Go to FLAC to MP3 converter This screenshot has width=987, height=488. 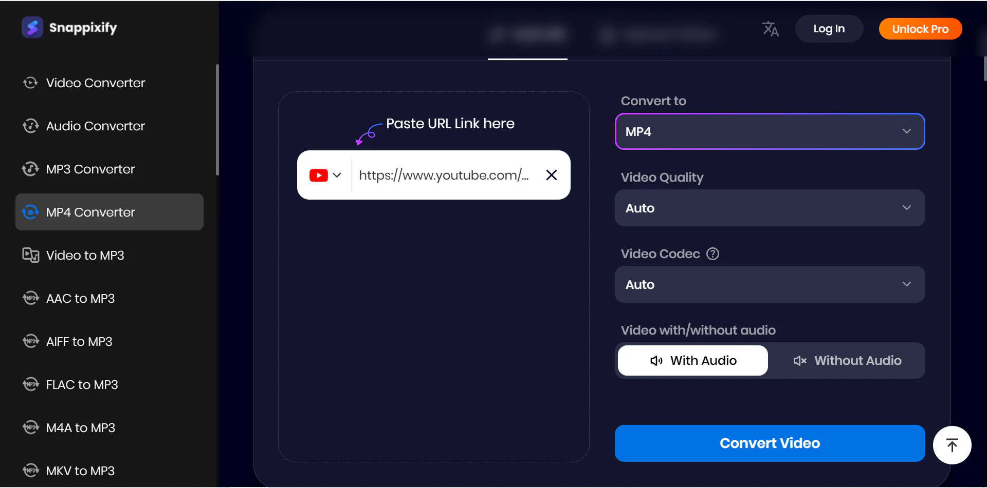[x=82, y=384]
